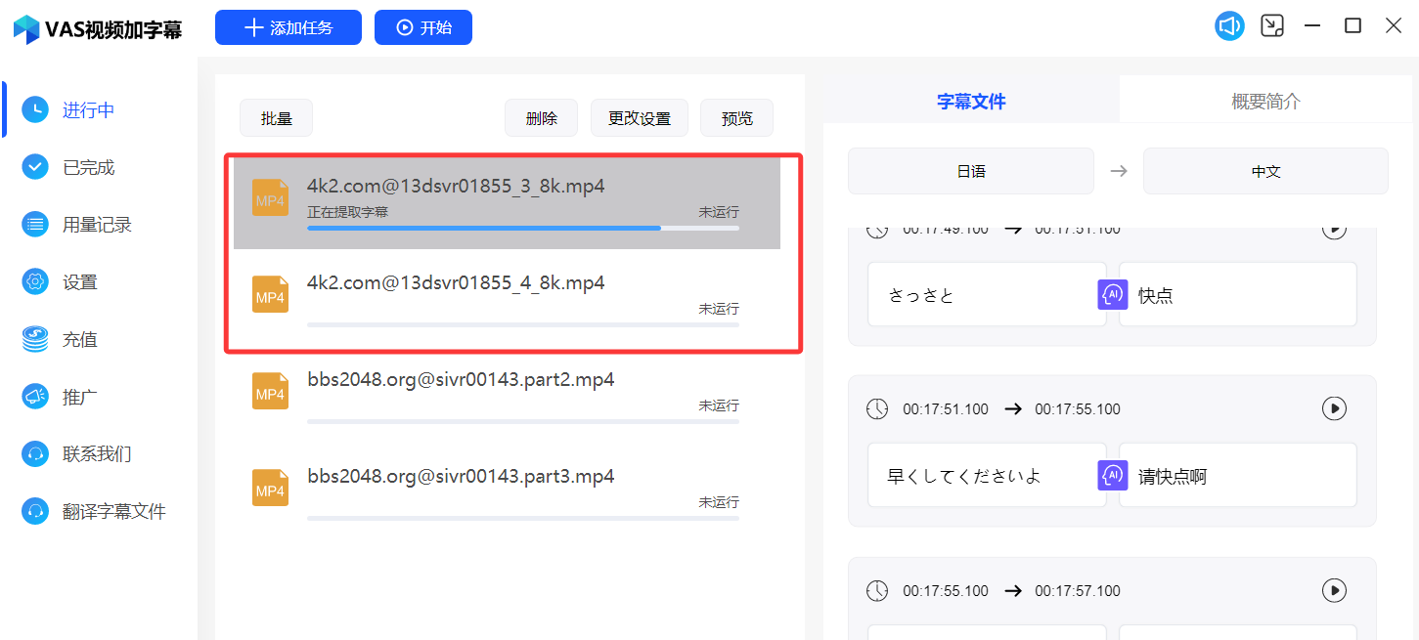Screen dimensions: 1419x640
Task: Click the AI translate icon next to さっさと
Action: tap(1112, 294)
